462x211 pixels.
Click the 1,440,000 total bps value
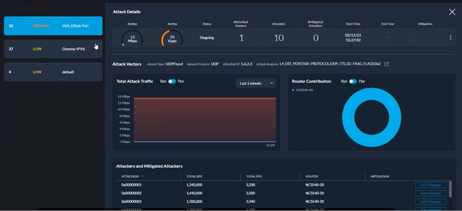point(194,193)
